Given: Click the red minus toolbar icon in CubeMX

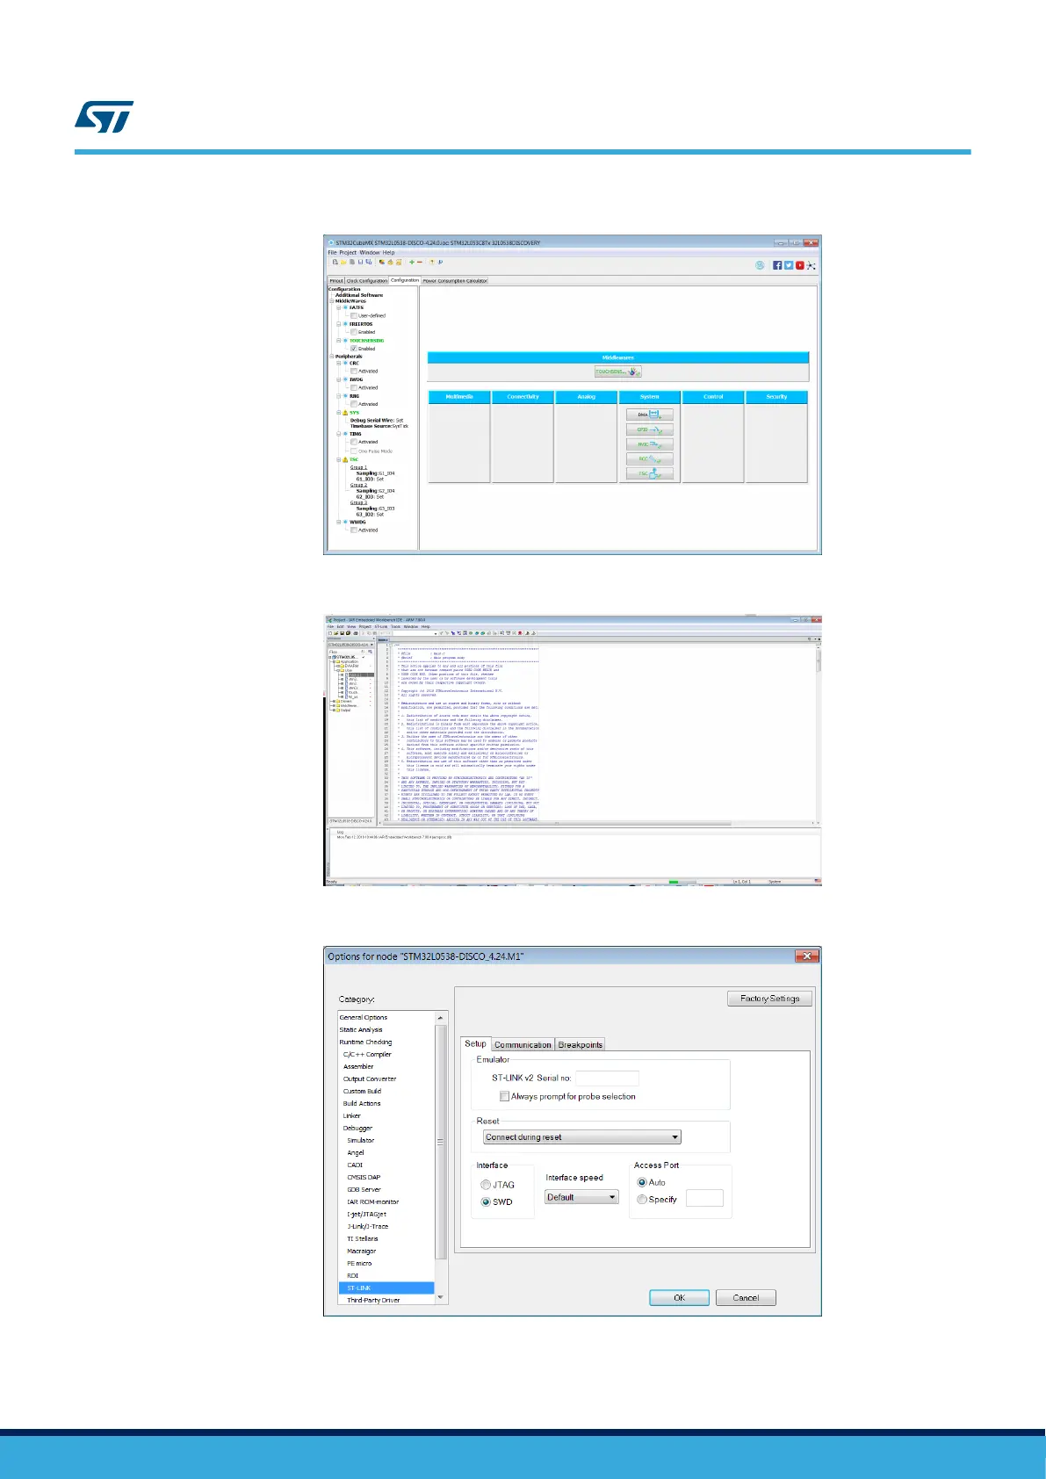Looking at the screenshot, I should coord(420,262).
